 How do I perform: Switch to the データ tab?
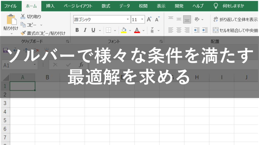(124, 6)
